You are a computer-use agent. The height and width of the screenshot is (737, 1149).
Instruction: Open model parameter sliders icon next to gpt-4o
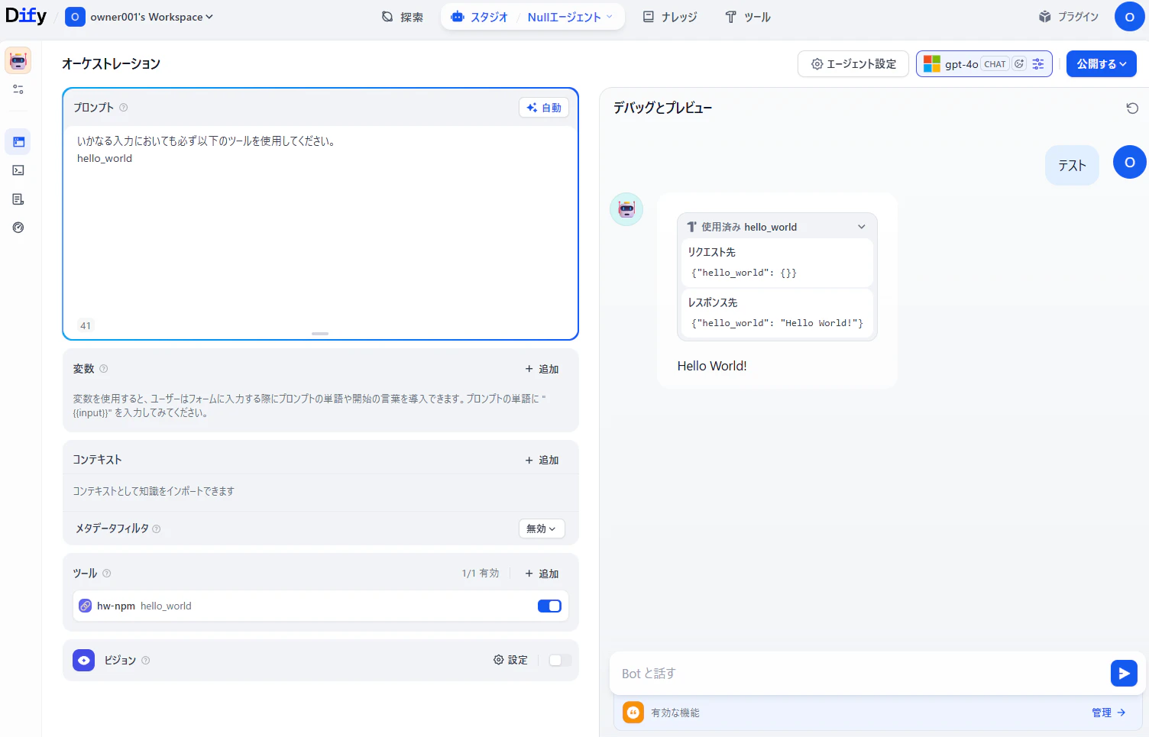point(1038,64)
